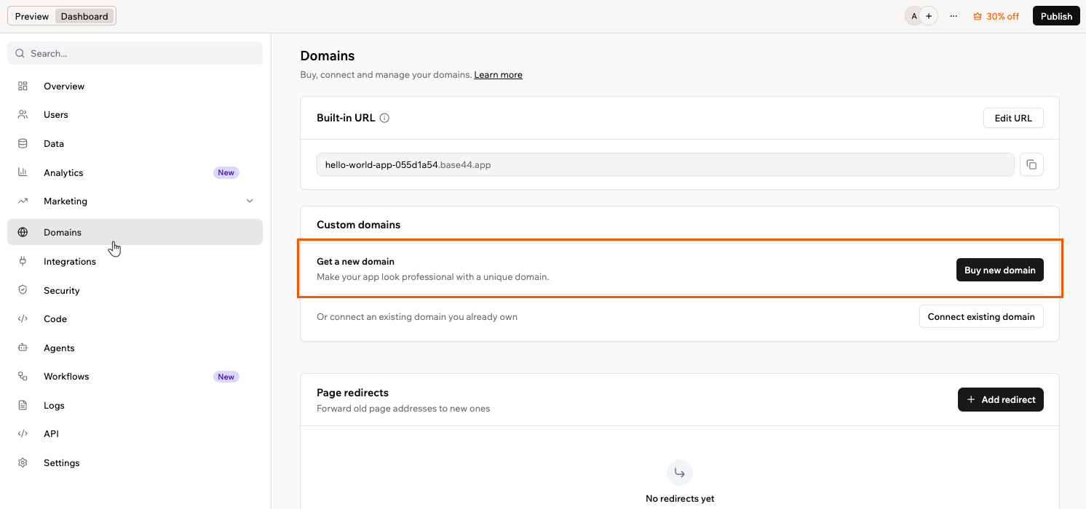
Task: Click the Publish button
Action: (x=1056, y=16)
